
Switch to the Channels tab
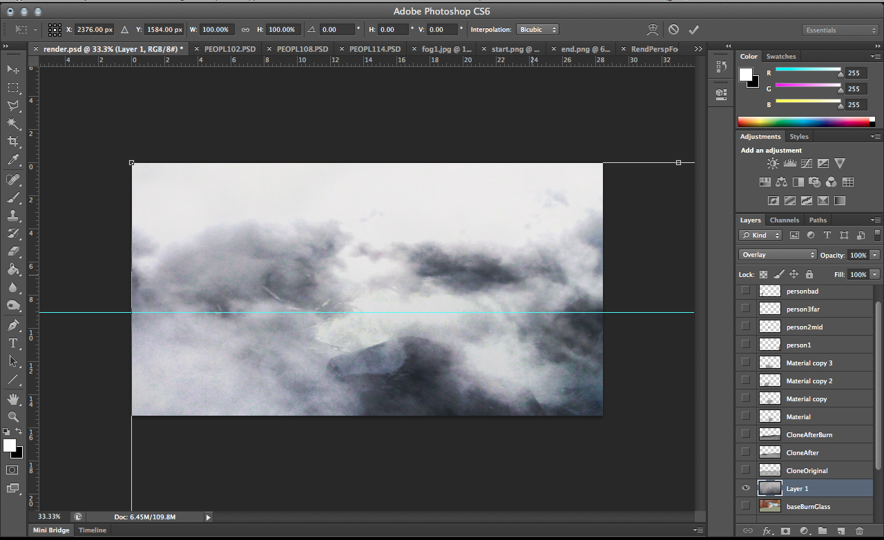click(x=785, y=220)
